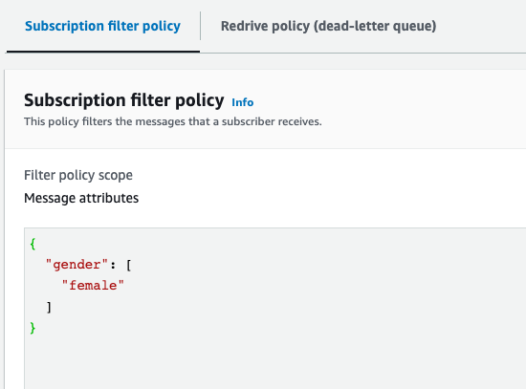Switch to the Redrive policy (dead-letter queue) tab
Image resolution: width=526 pixels, height=389 pixels.
(x=328, y=26)
